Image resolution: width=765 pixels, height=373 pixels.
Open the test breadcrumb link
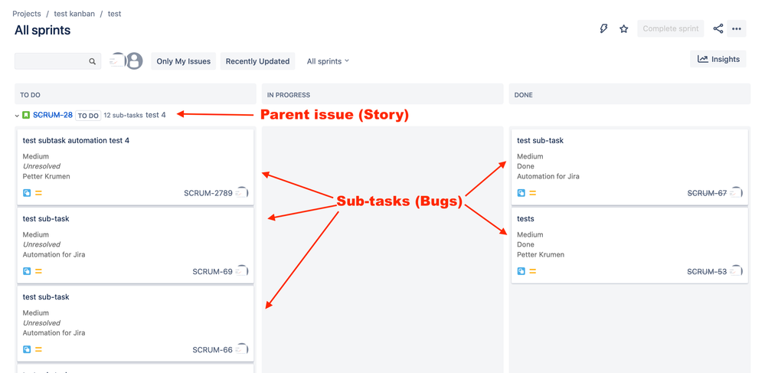point(115,14)
